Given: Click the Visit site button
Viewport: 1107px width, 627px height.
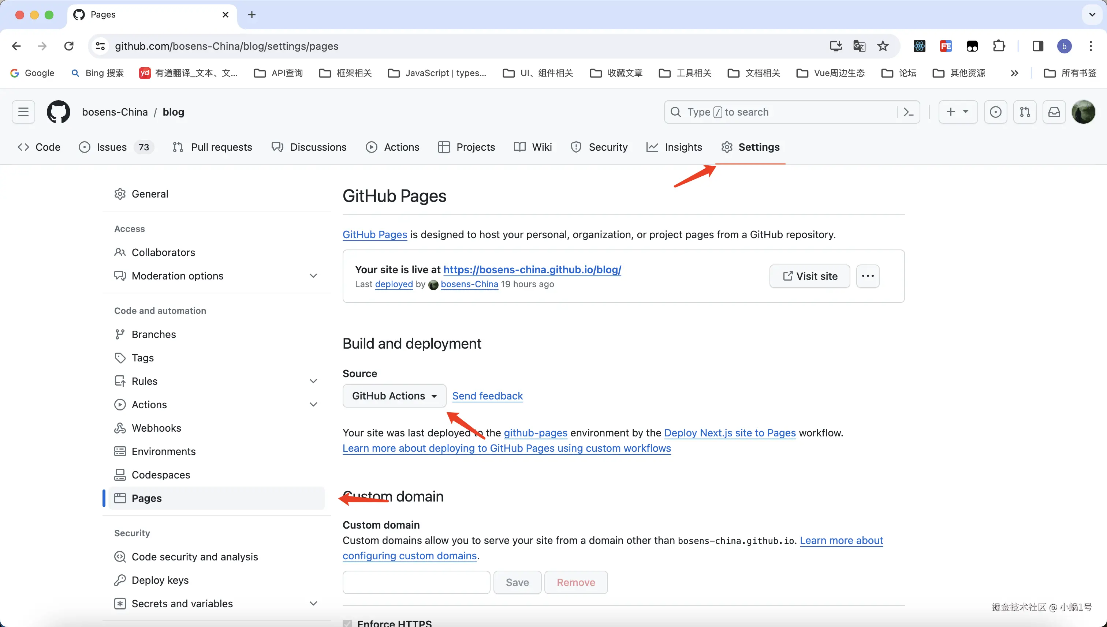Looking at the screenshot, I should 810,276.
